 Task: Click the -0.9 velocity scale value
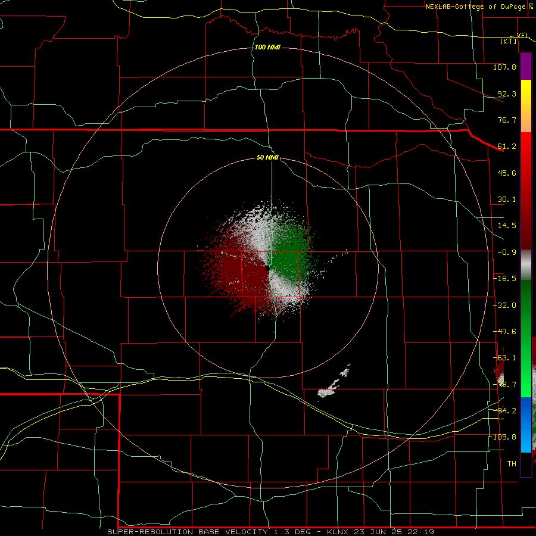507,253
